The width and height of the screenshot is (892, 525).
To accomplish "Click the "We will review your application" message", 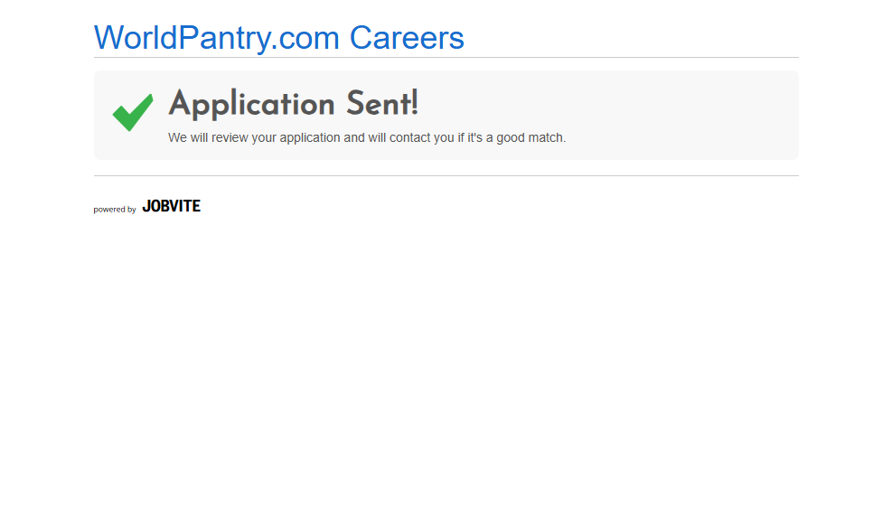I will click(366, 138).
